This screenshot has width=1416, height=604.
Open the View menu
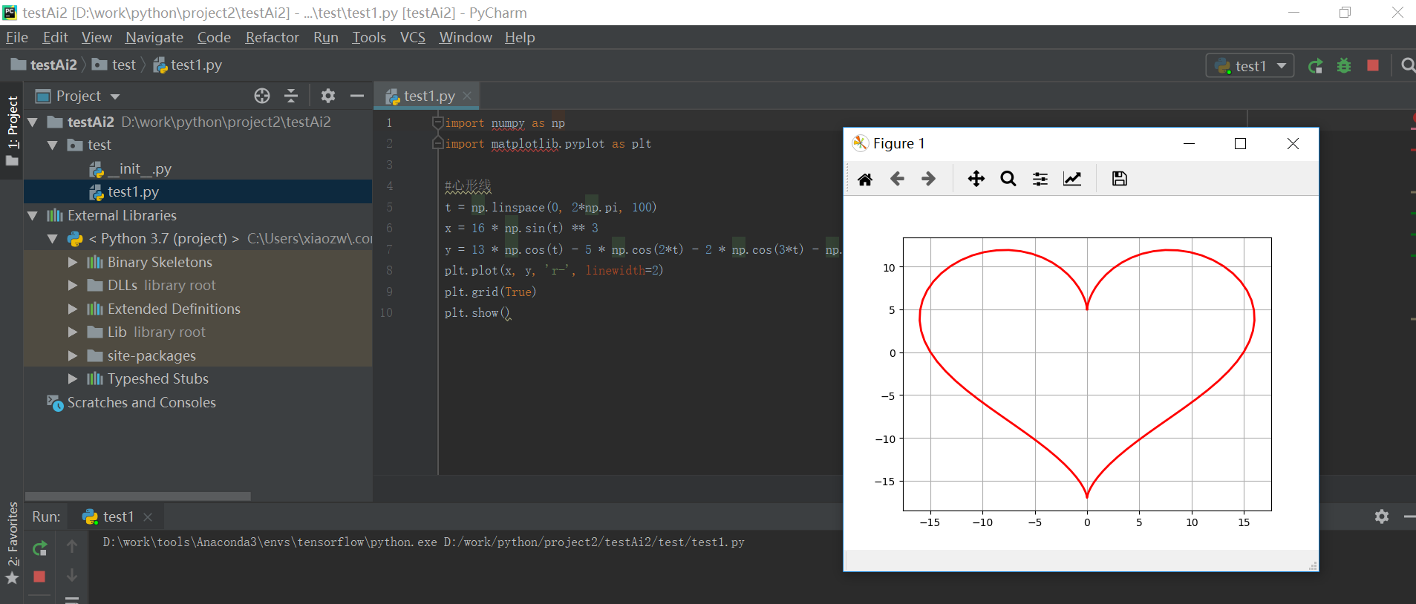point(97,37)
